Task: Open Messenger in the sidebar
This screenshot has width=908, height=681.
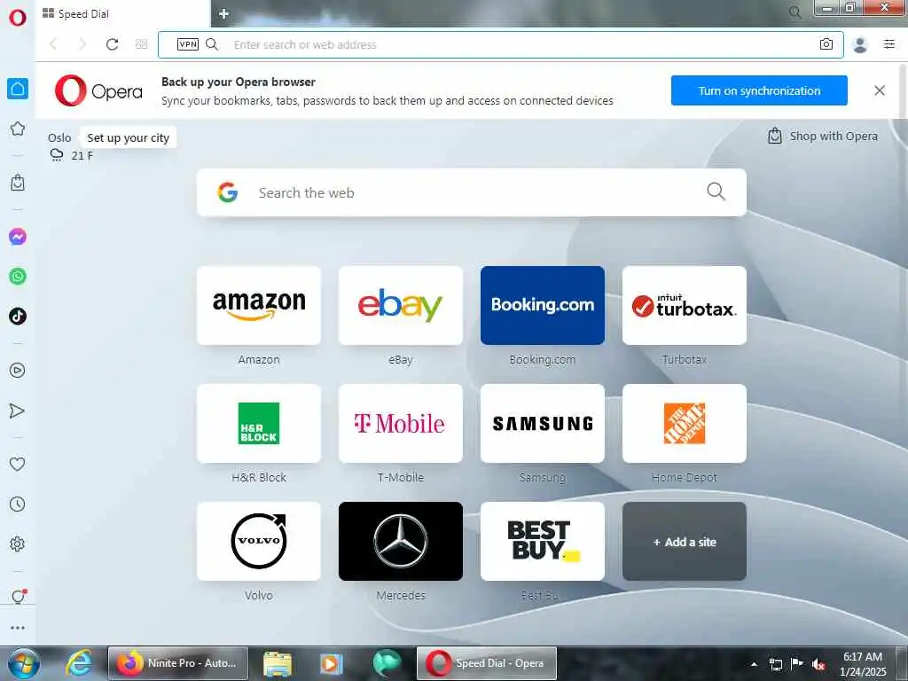Action: pyautogui.click(x=18, y=236)
